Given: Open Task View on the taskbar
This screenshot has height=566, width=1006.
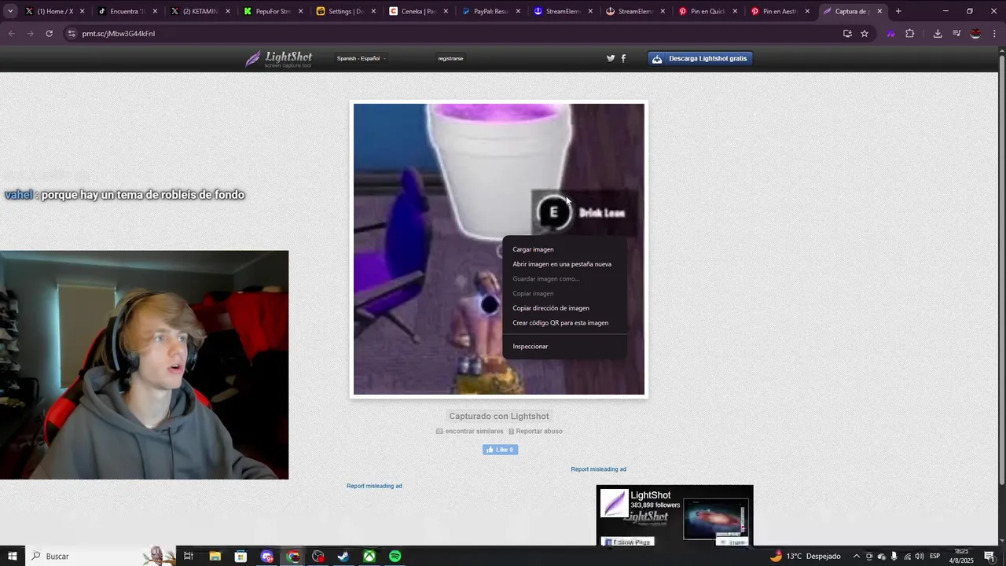Looking at the screenshot, I should point(189,556).
